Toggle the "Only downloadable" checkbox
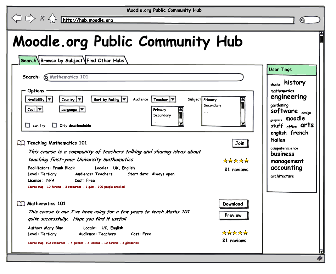Screen dimensions: 336x274 55,125
